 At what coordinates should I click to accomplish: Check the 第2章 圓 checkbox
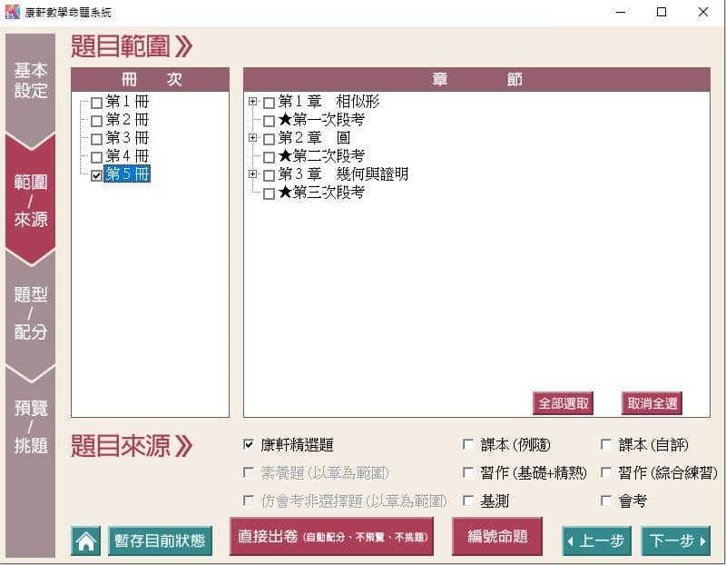pos(269,139)
